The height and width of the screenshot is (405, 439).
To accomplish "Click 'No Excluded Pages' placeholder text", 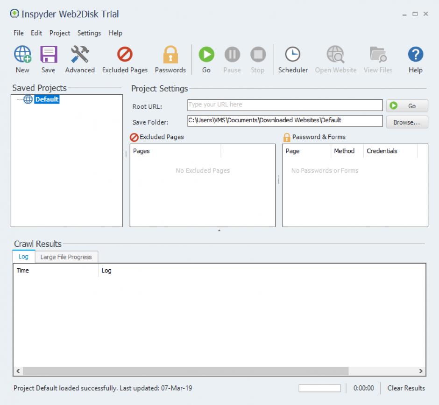I will (203, 171).
